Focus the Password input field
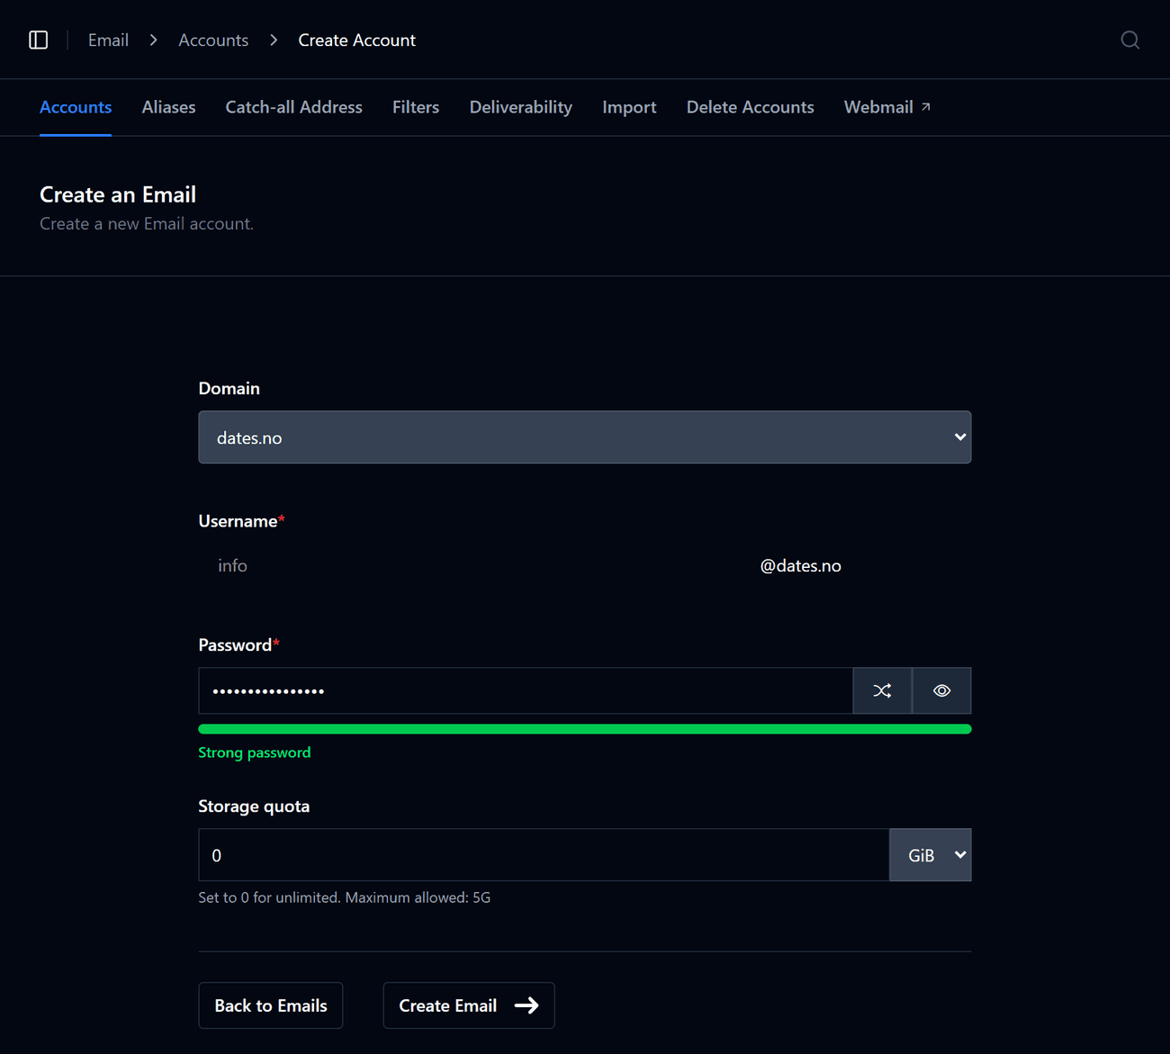This screenshot has width=1170, height=1054. pyautogui.click(x=526, y=690)
